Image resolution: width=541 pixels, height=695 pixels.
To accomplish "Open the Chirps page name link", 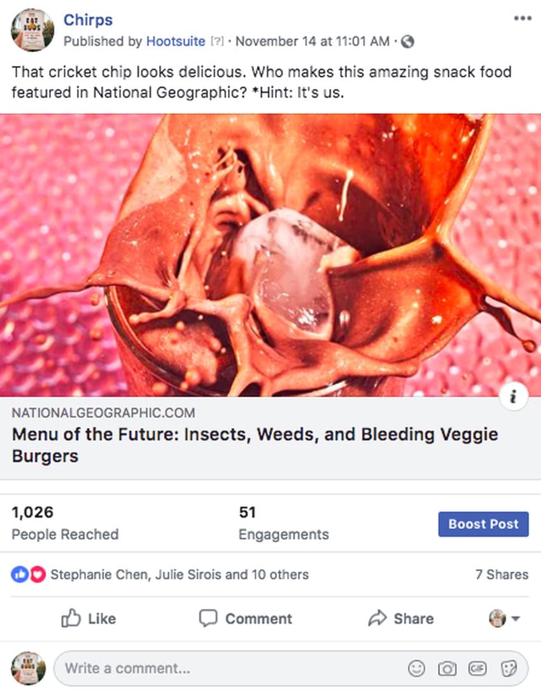I will [x=88, y=20].
